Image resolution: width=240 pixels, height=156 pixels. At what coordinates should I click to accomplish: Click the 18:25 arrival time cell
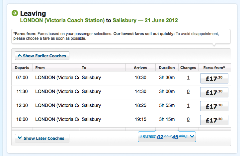point(140,106)
